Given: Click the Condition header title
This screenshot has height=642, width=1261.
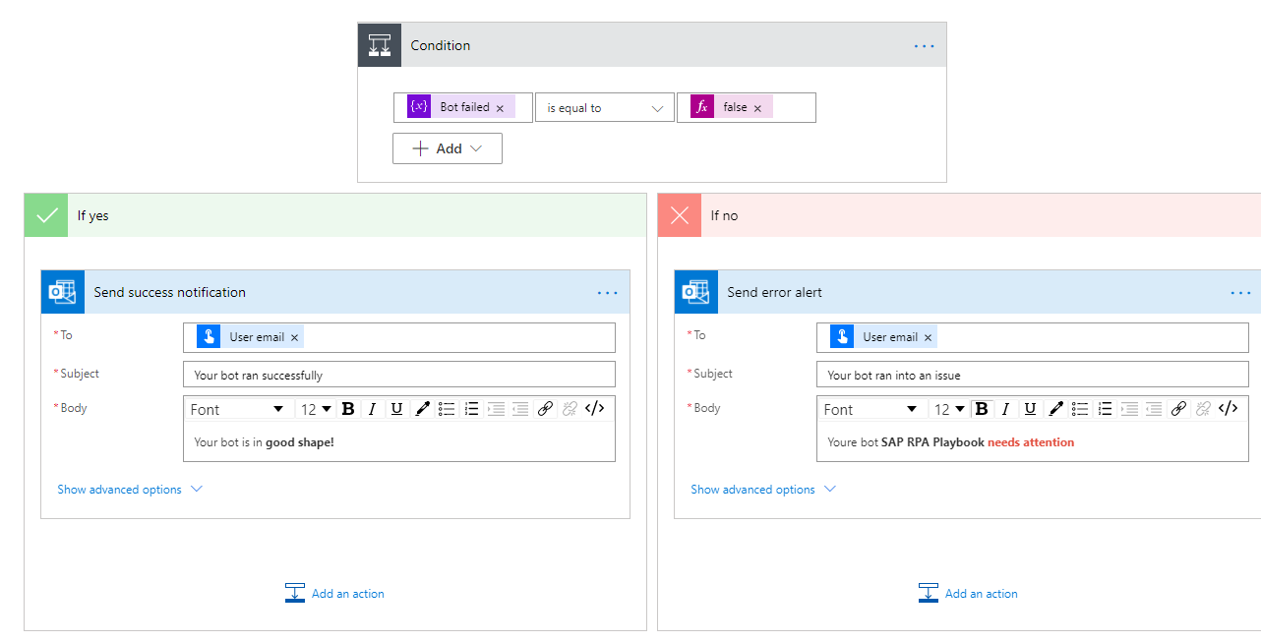Looking at the screenshot, I should [440, 45].
